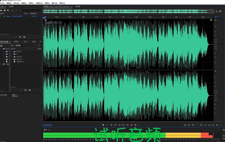Screen dimensions: 225x142
Task: Click the search icon in Files panel
Action: pos(20,10)
